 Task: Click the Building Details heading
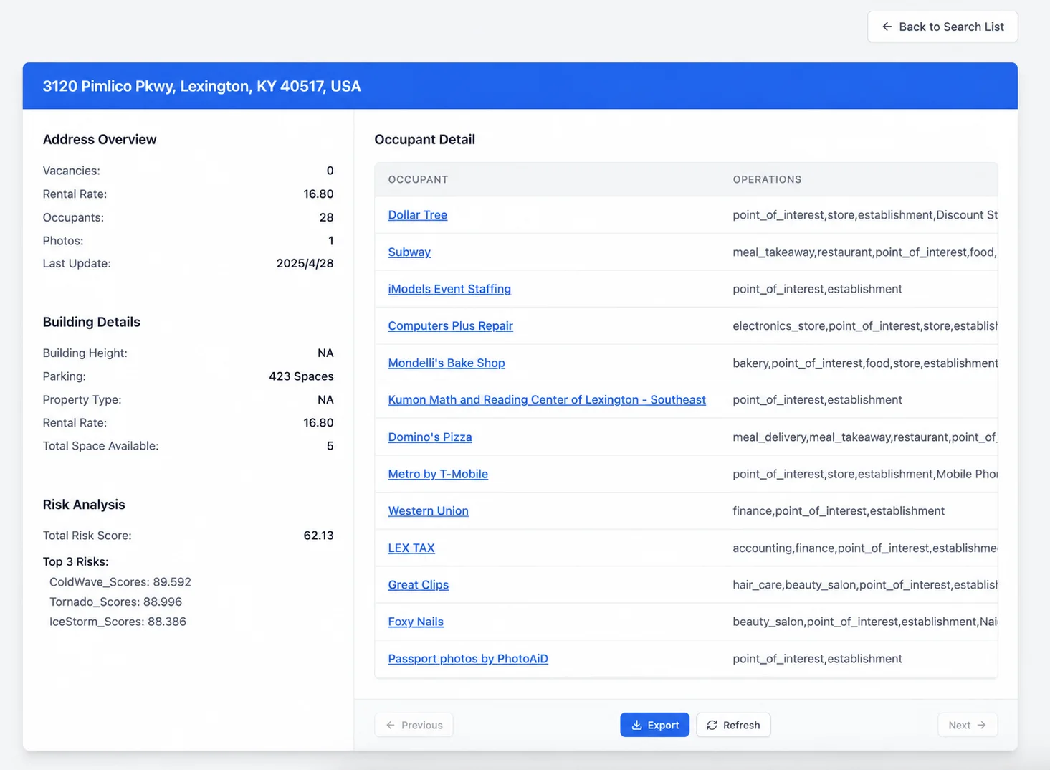[92, 323]
